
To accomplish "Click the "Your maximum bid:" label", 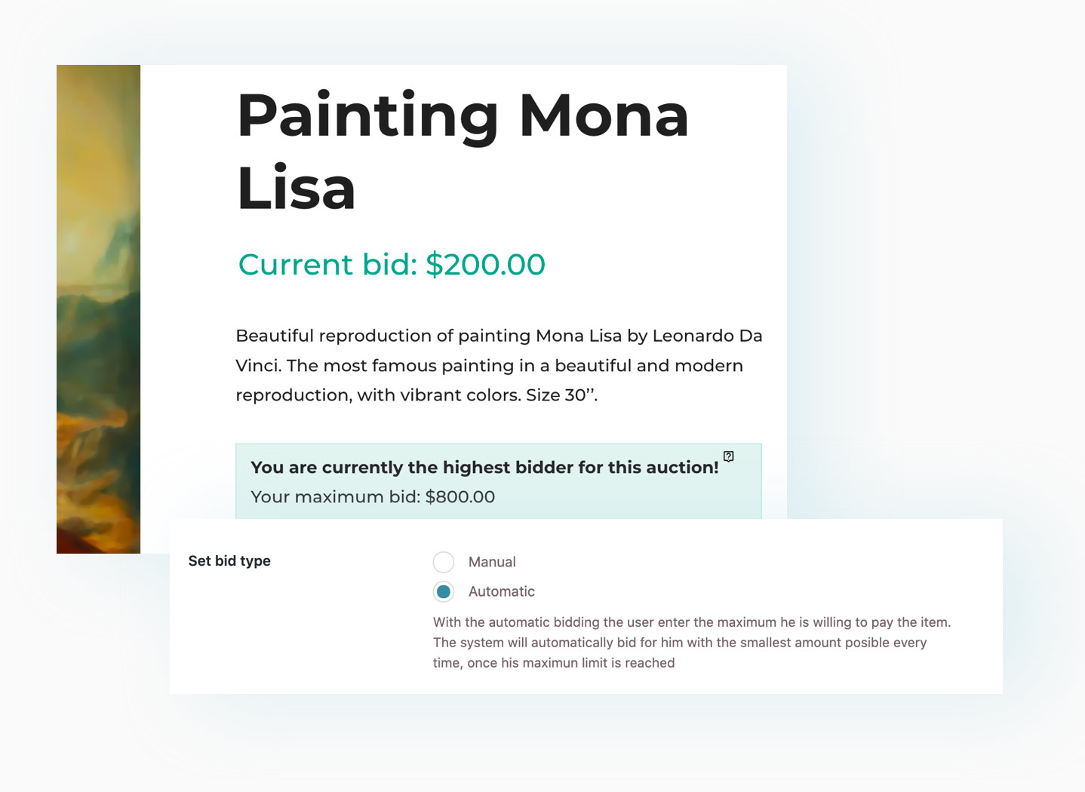I will tap(336, 497).
